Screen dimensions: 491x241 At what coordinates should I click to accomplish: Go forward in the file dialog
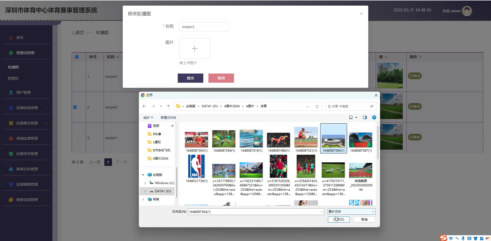pos(153,106)
